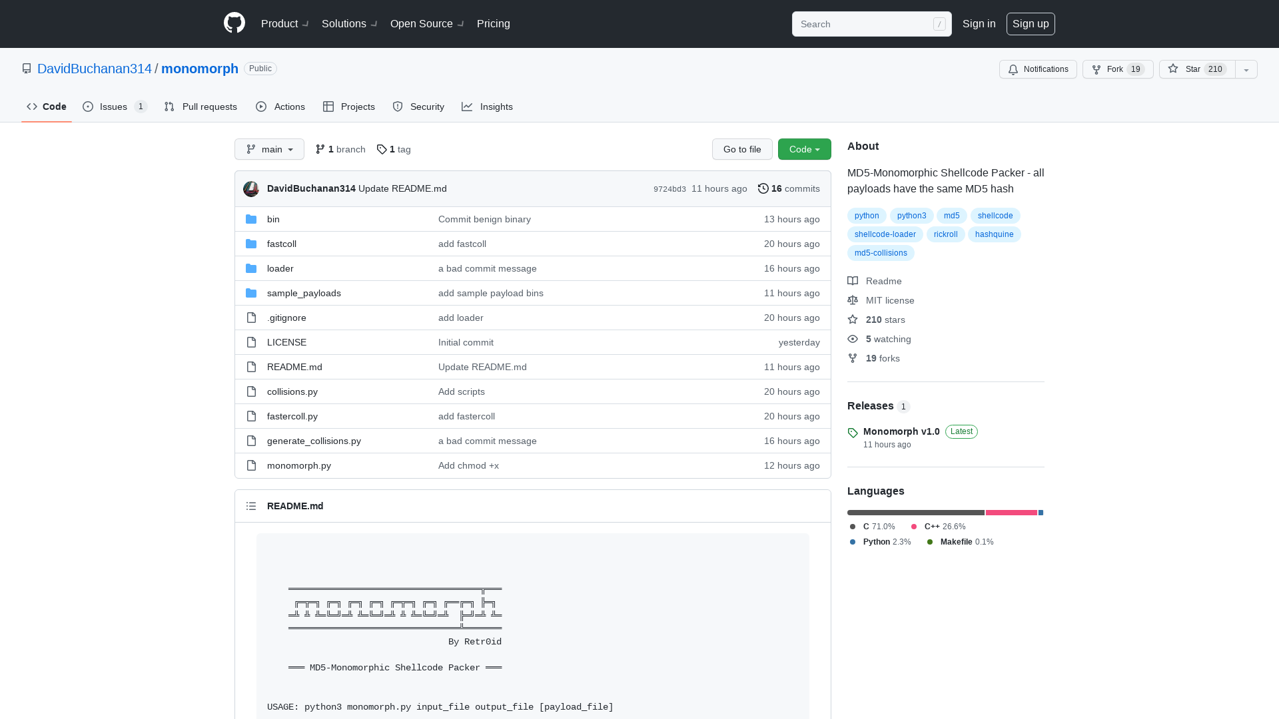This screenshot has height=719, width=1279.
Task: Click the Readme book icon in sidebar
Action: coord(853,281)
